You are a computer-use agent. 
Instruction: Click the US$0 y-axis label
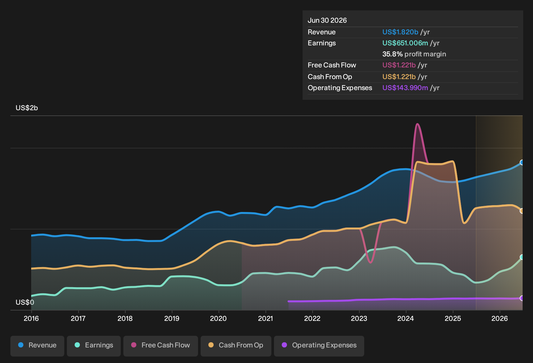point(25,302)
